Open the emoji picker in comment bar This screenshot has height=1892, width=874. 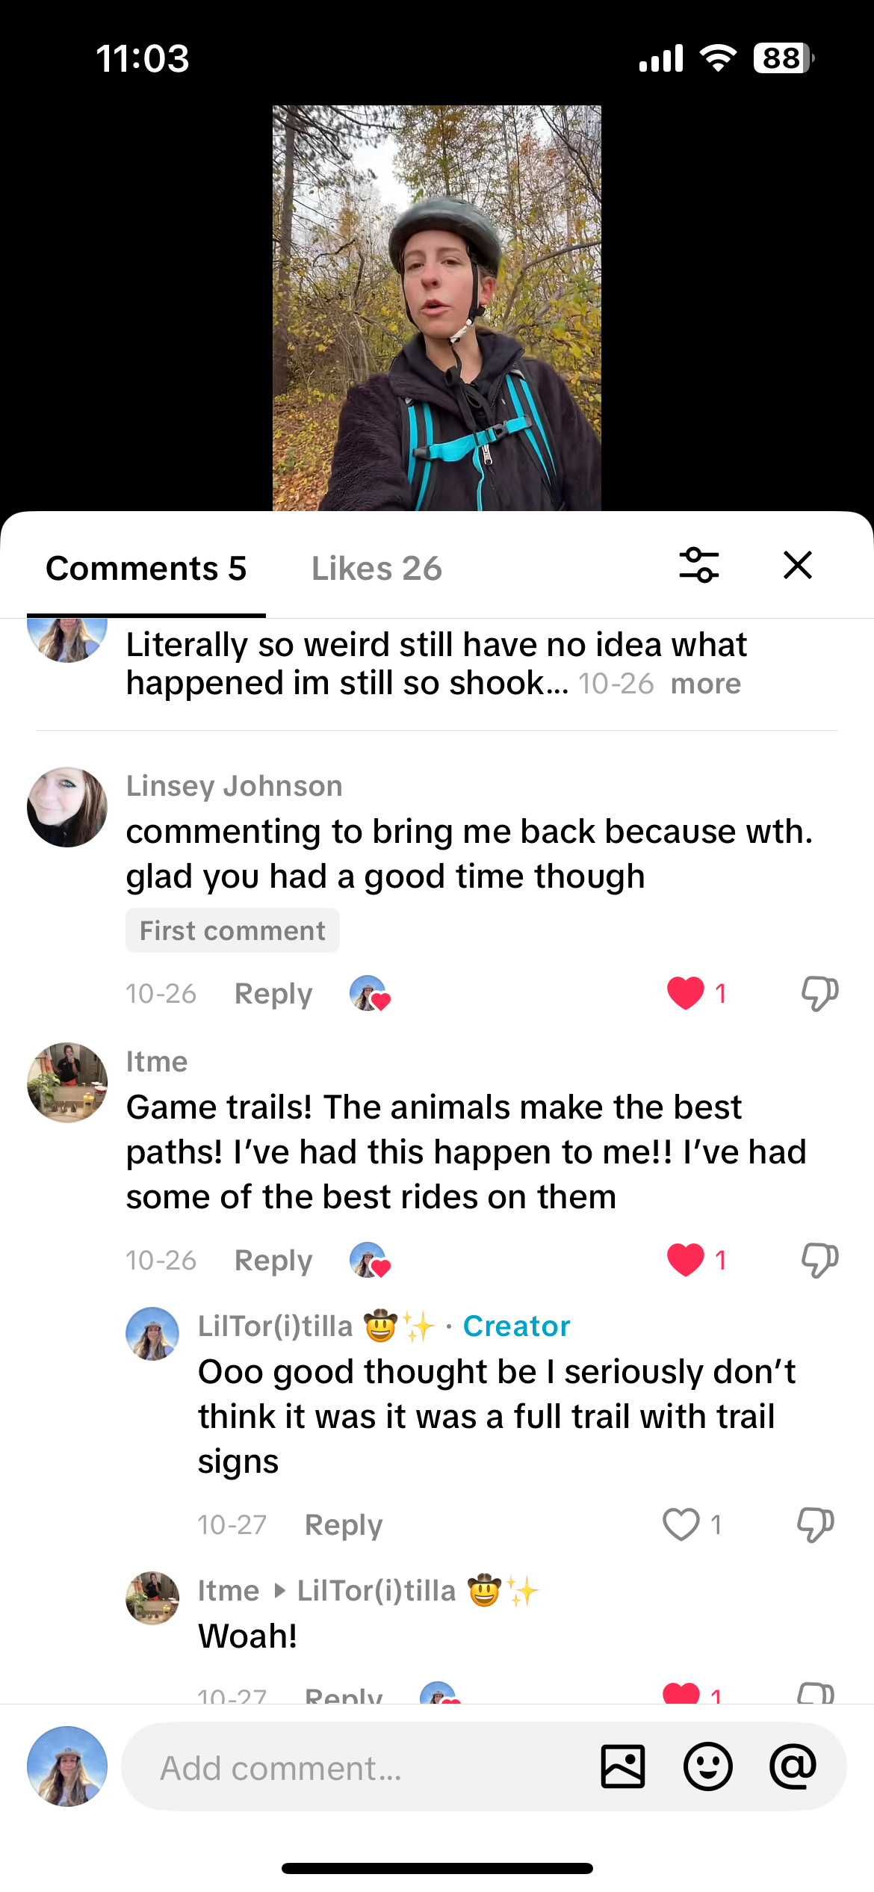[x=707, y=1766]
